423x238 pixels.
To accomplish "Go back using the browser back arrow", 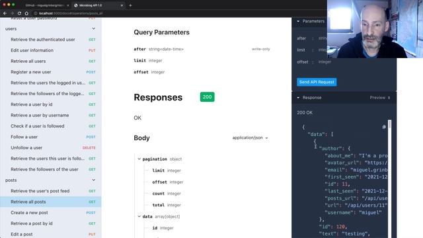I will (x=5, y=13).
